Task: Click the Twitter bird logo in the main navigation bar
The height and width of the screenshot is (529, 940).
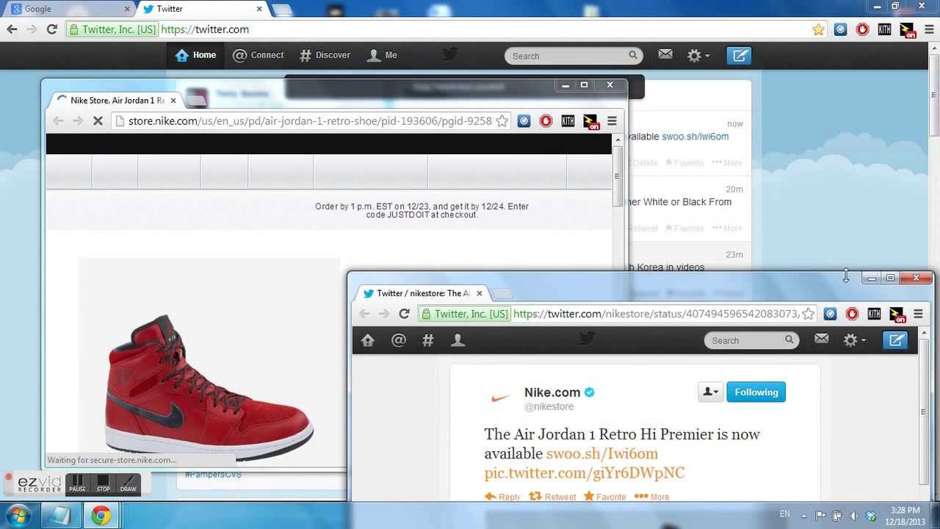Action: pos(449,54)
